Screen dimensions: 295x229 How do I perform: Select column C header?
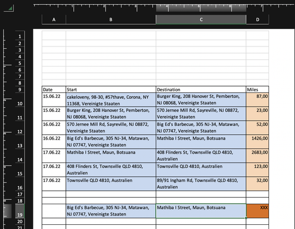tap(201, 19)
